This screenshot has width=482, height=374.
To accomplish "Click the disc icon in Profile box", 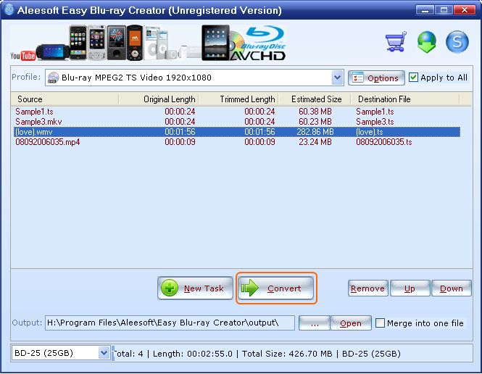I will (x=53, y=78).
